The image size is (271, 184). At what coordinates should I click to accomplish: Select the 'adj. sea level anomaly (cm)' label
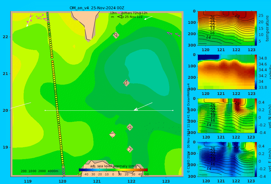[x=113, y=166]
